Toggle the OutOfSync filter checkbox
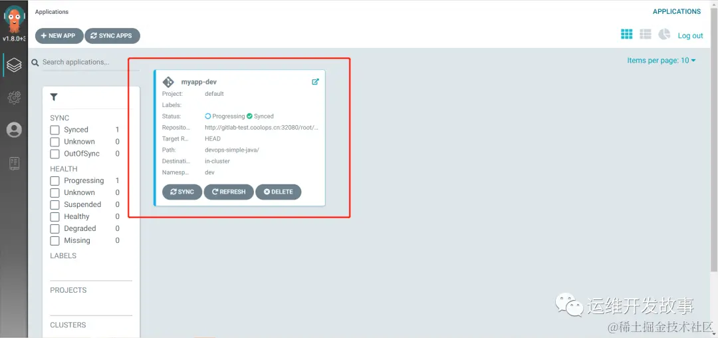 tap(55, 154)
